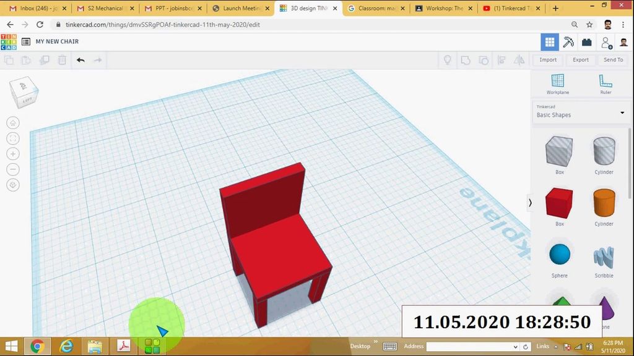The image size is (634, 356).
Task: Open the taskbar Address dropdown arrow
Action: 515,347
